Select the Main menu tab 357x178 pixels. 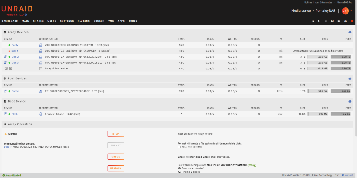coord(25,21)
